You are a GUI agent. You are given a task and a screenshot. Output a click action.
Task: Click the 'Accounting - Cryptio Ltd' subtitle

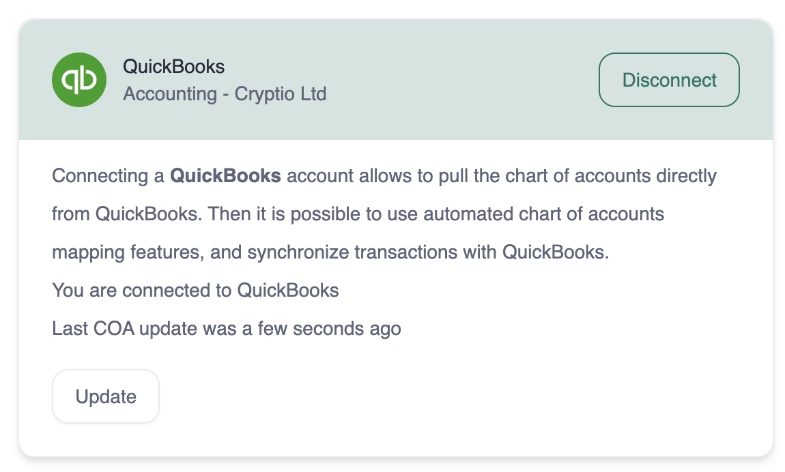[x=225, y=93]
